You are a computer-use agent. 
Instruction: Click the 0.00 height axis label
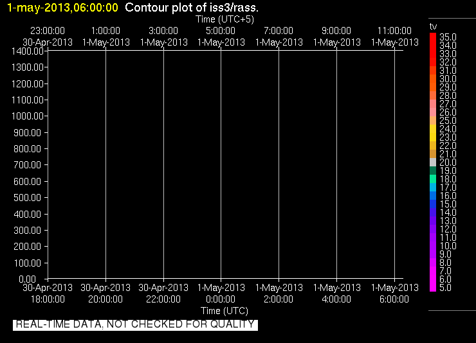28,279
